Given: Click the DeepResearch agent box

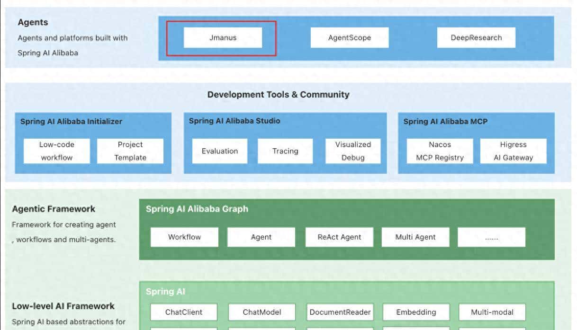Looking at the screenshot, I should click(476, 38).
